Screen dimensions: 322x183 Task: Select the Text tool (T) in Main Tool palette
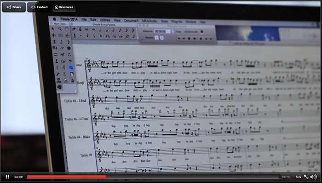click(65, 74)
